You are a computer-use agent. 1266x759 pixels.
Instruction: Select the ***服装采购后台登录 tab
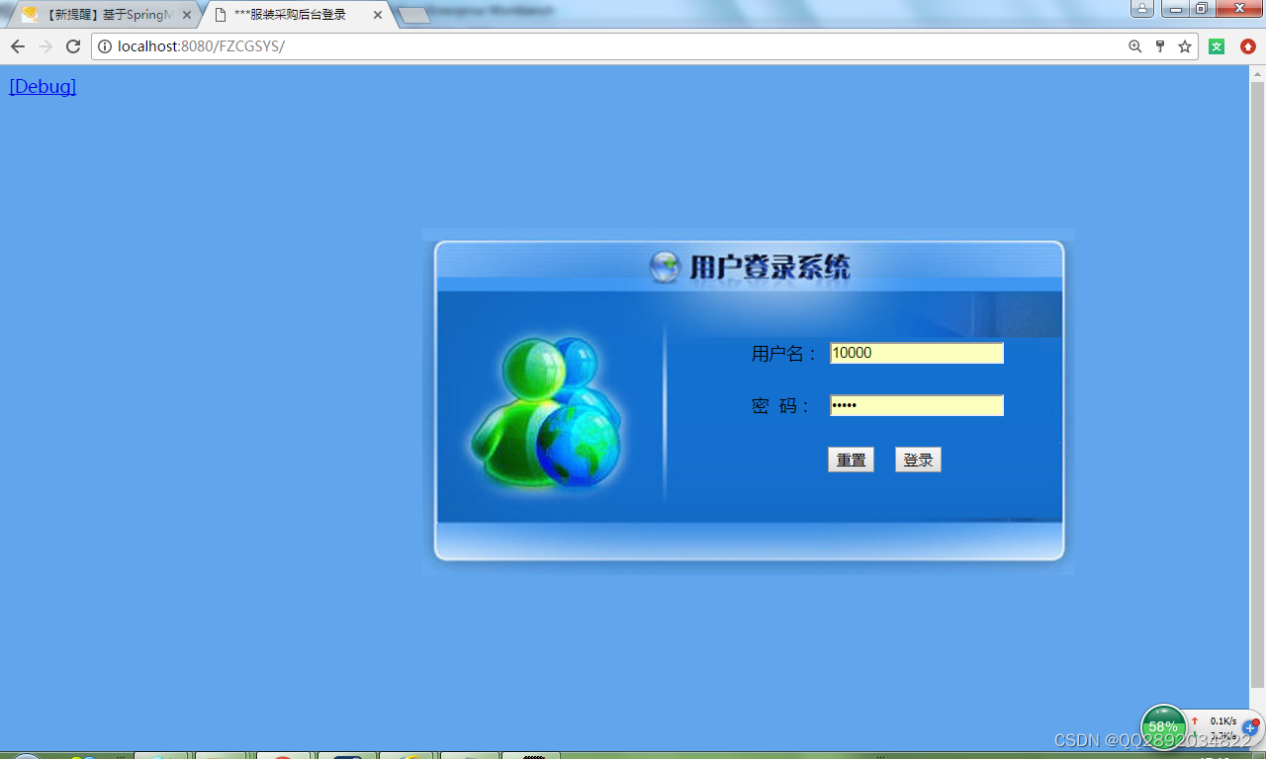click(x=295, y=15)
